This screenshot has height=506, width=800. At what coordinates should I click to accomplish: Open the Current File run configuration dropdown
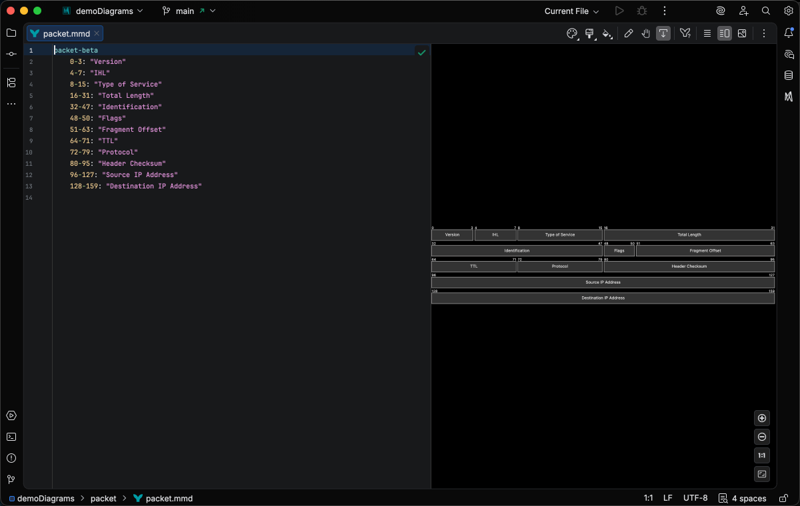tap(571, 11)
